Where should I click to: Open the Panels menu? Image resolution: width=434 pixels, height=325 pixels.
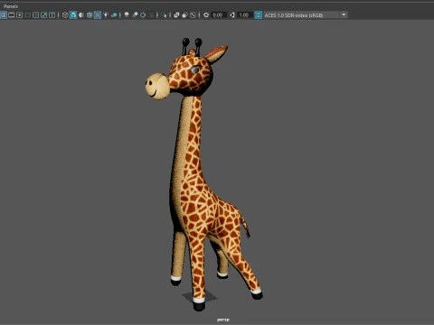point(11,6)
